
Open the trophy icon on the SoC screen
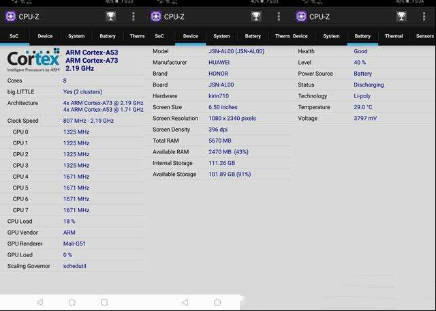click(x=110, y=16)
